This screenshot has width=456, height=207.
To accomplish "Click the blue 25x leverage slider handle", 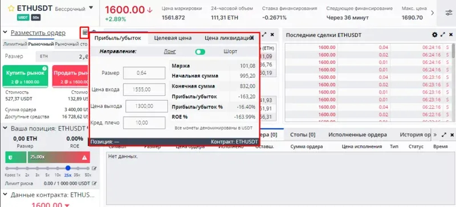I will [x=68, y=168].
